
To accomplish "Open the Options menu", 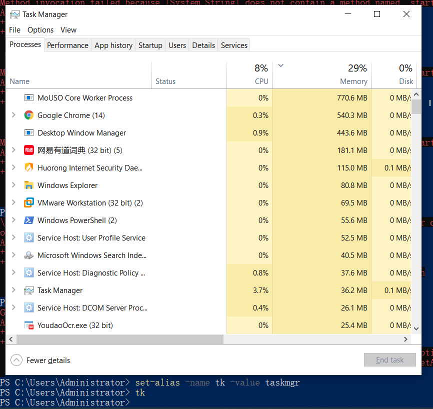I will 40,30.
